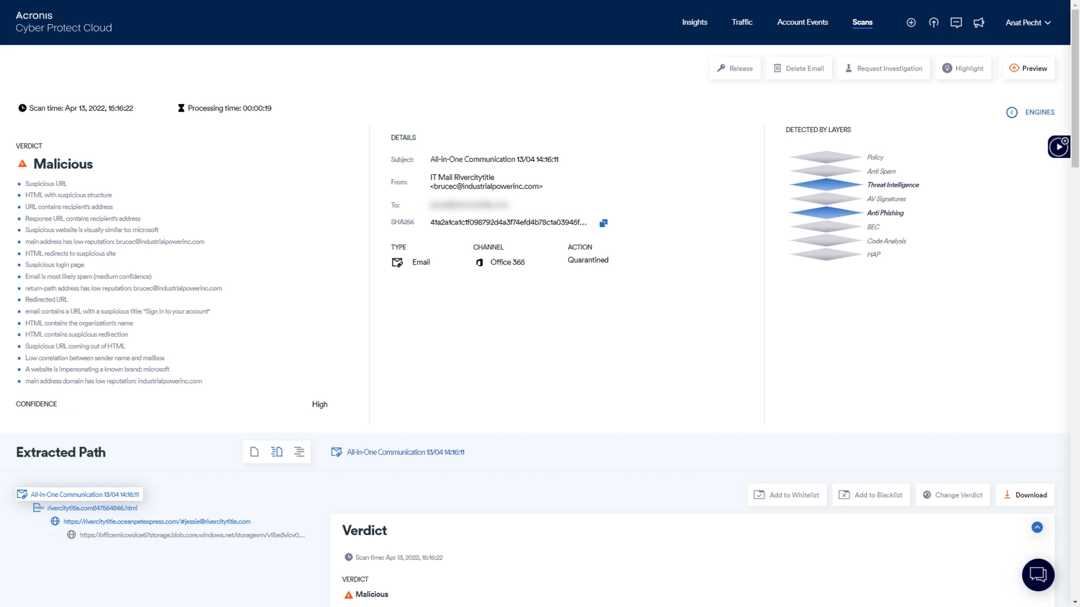Select the BEC detection layer
The width and height of the screenshot is (1080, 607).
(834, 227)
